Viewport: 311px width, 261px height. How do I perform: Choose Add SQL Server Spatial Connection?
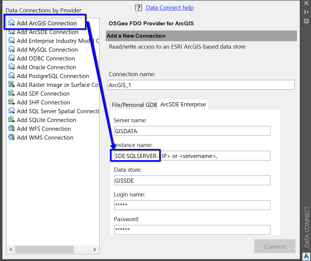coord(58,111)
